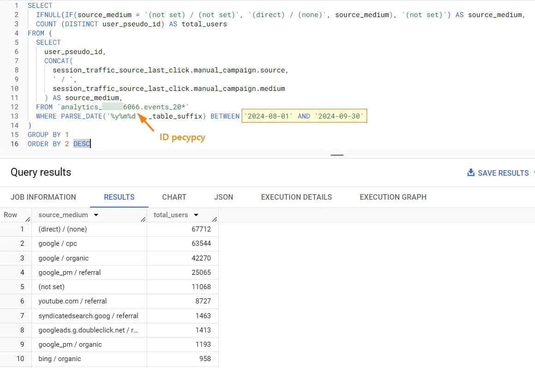Select the 'youtube.com / referral' cell
The width and height of the screenshot is (535, 368).
(x=89, y=301)
